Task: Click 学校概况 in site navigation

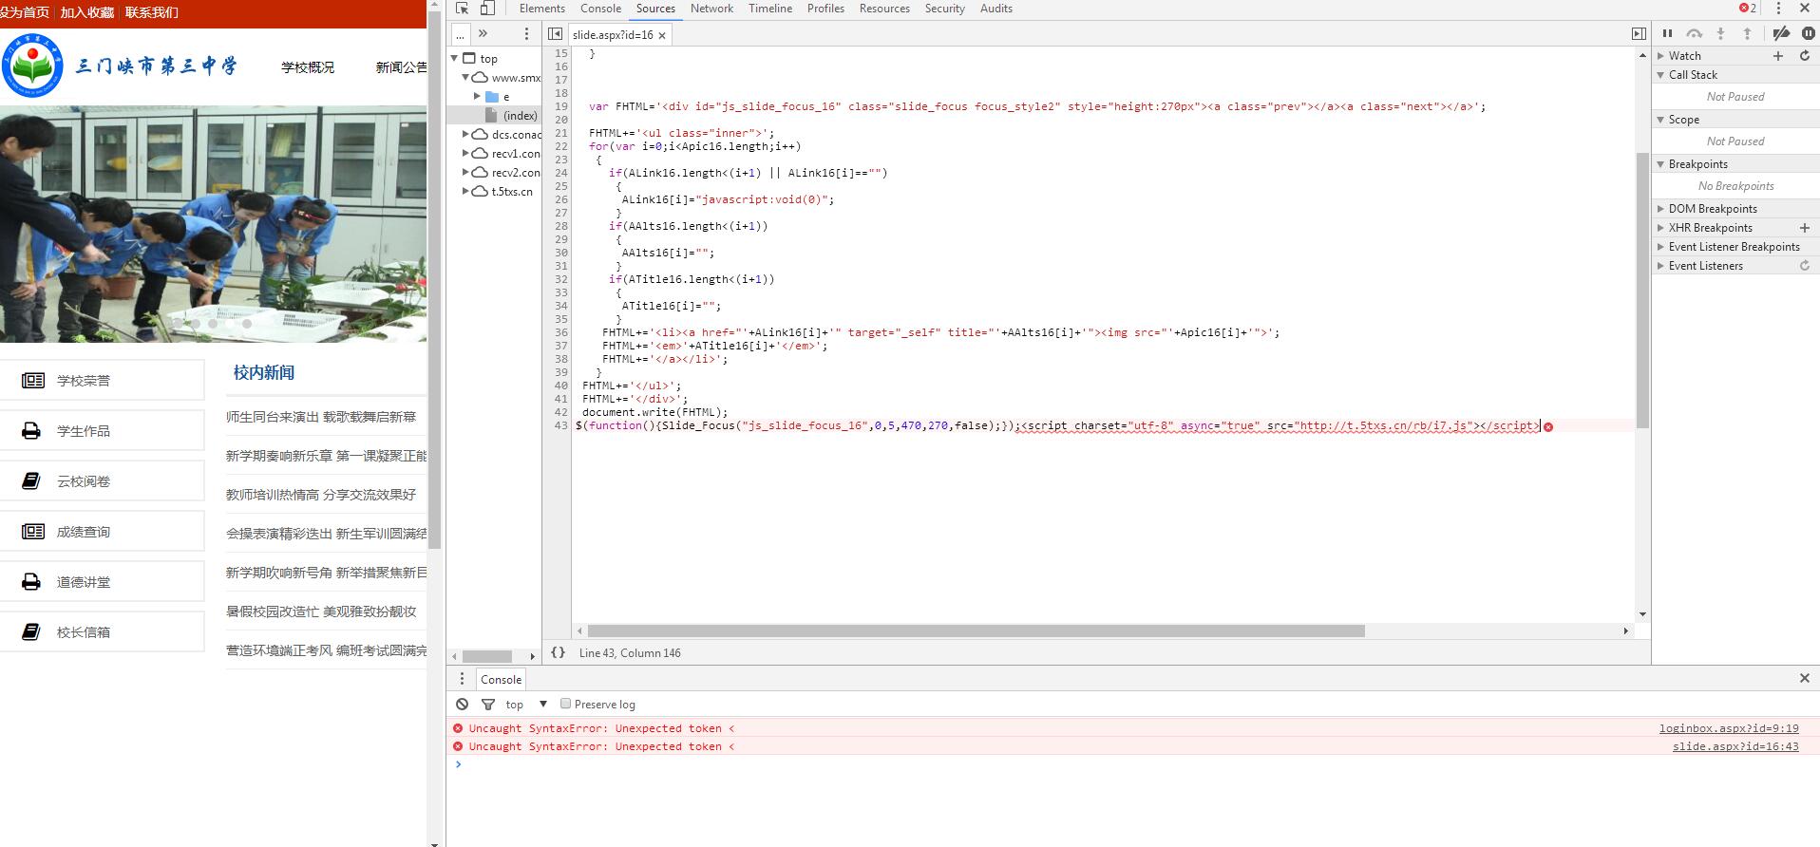Action: pos(308,66)
